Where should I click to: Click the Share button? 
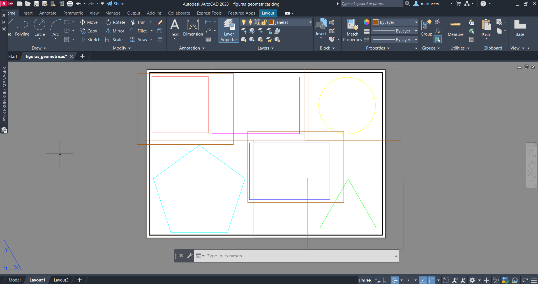tap(116, 4)
